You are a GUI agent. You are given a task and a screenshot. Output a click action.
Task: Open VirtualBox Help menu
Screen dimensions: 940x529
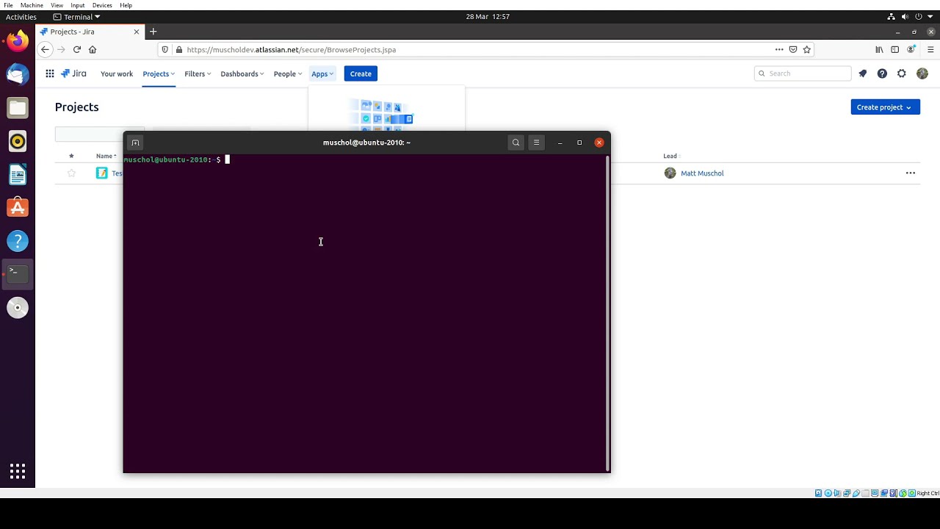pos(126,5)
